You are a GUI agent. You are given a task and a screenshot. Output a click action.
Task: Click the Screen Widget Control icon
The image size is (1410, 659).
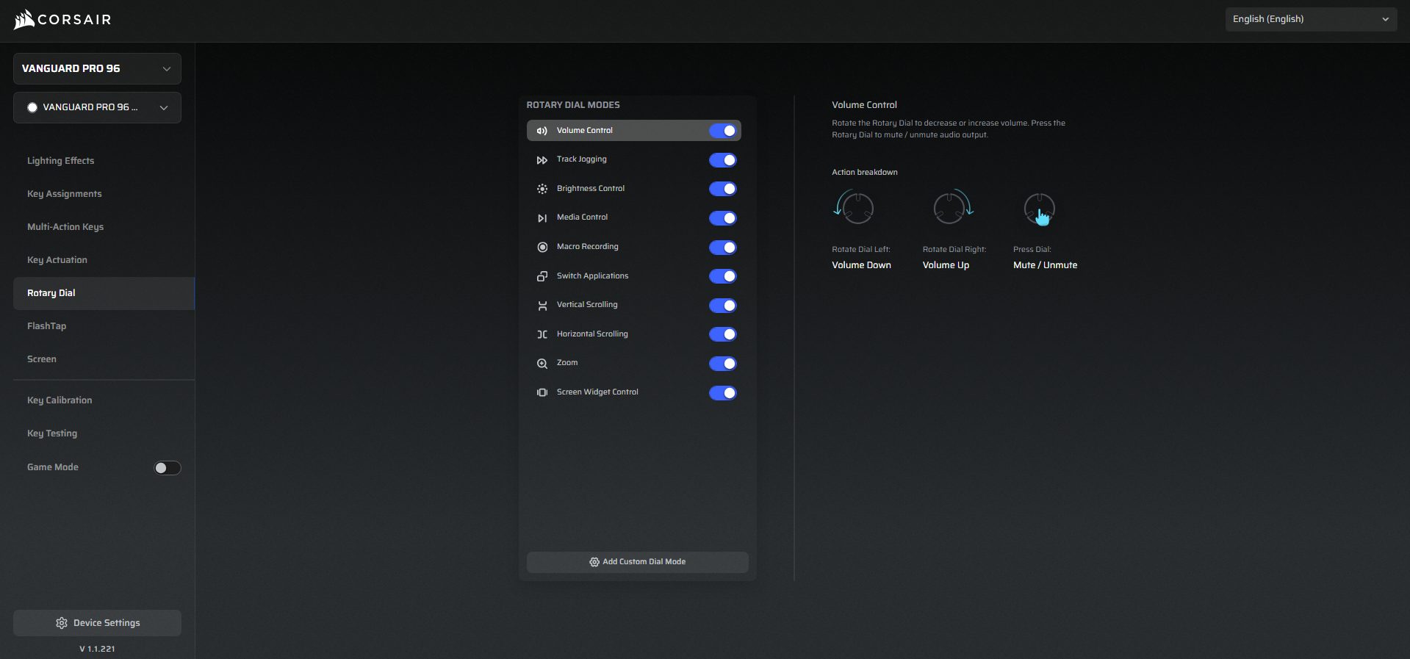[x=542, y=392]
